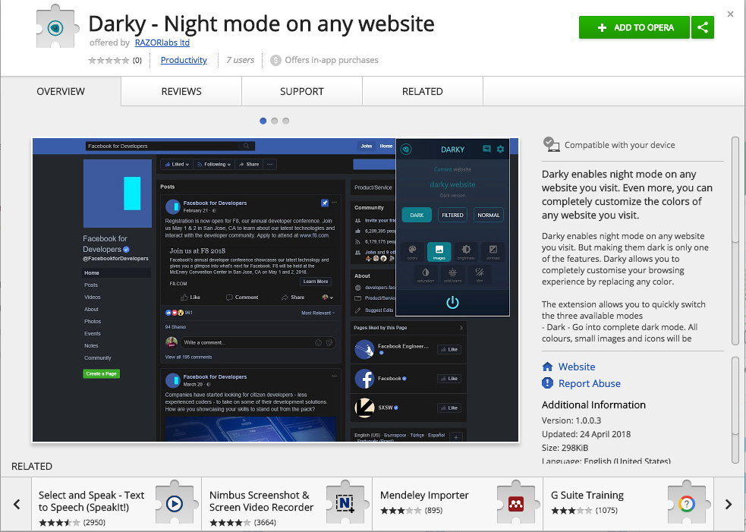The height and width of the screenshot is (532, 746).
Task: Click the dim icon in Darky popup
Action: point(480,275)
